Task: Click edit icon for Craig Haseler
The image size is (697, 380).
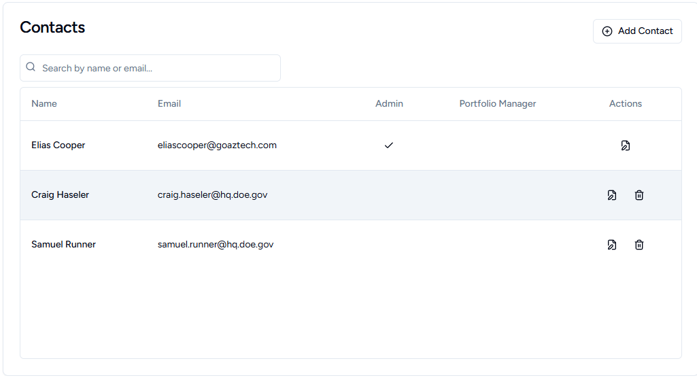Action: [612, 195]
